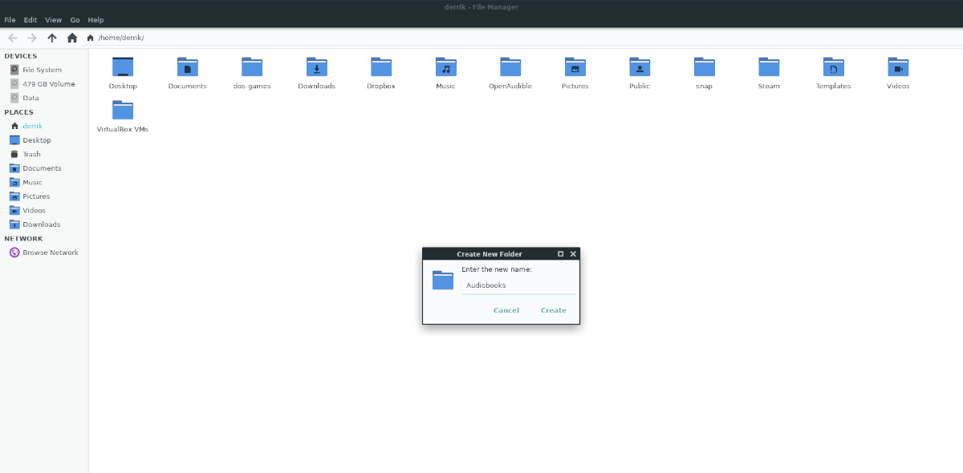
Task: Select the Documents folder icon in main pane
Action: 188,67
